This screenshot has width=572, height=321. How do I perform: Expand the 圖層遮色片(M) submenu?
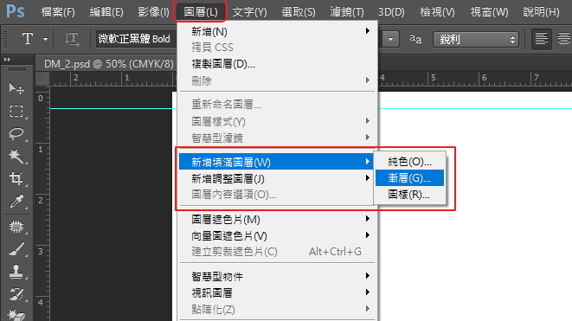(368, 219)
